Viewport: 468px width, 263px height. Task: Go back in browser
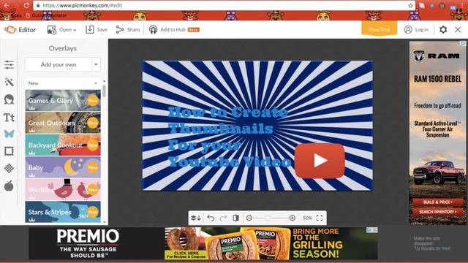[x=7, y=5]
